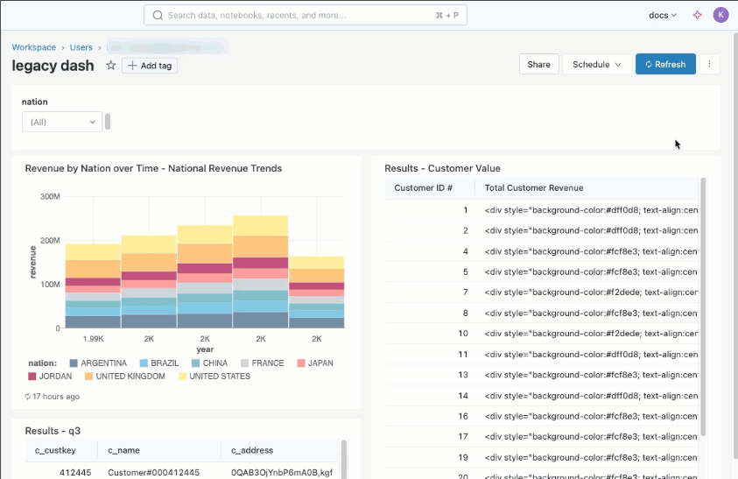Sort by Total Customer Revenue column header

click(x=534, y=187)
